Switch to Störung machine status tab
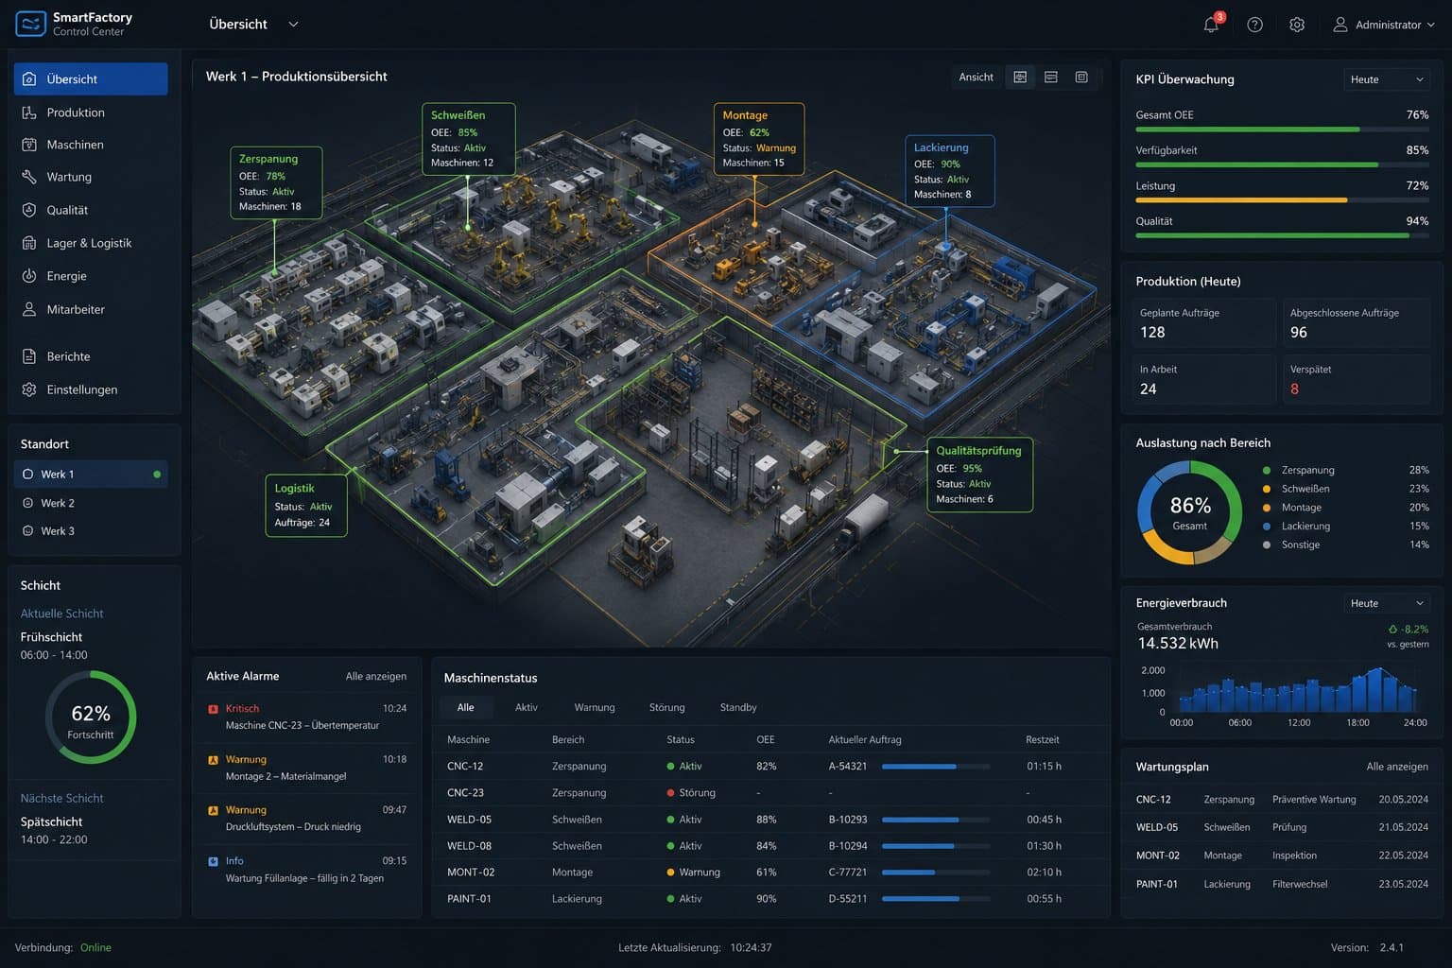The width and height of the screenshot is (1452, 968). tap(667, 707)
